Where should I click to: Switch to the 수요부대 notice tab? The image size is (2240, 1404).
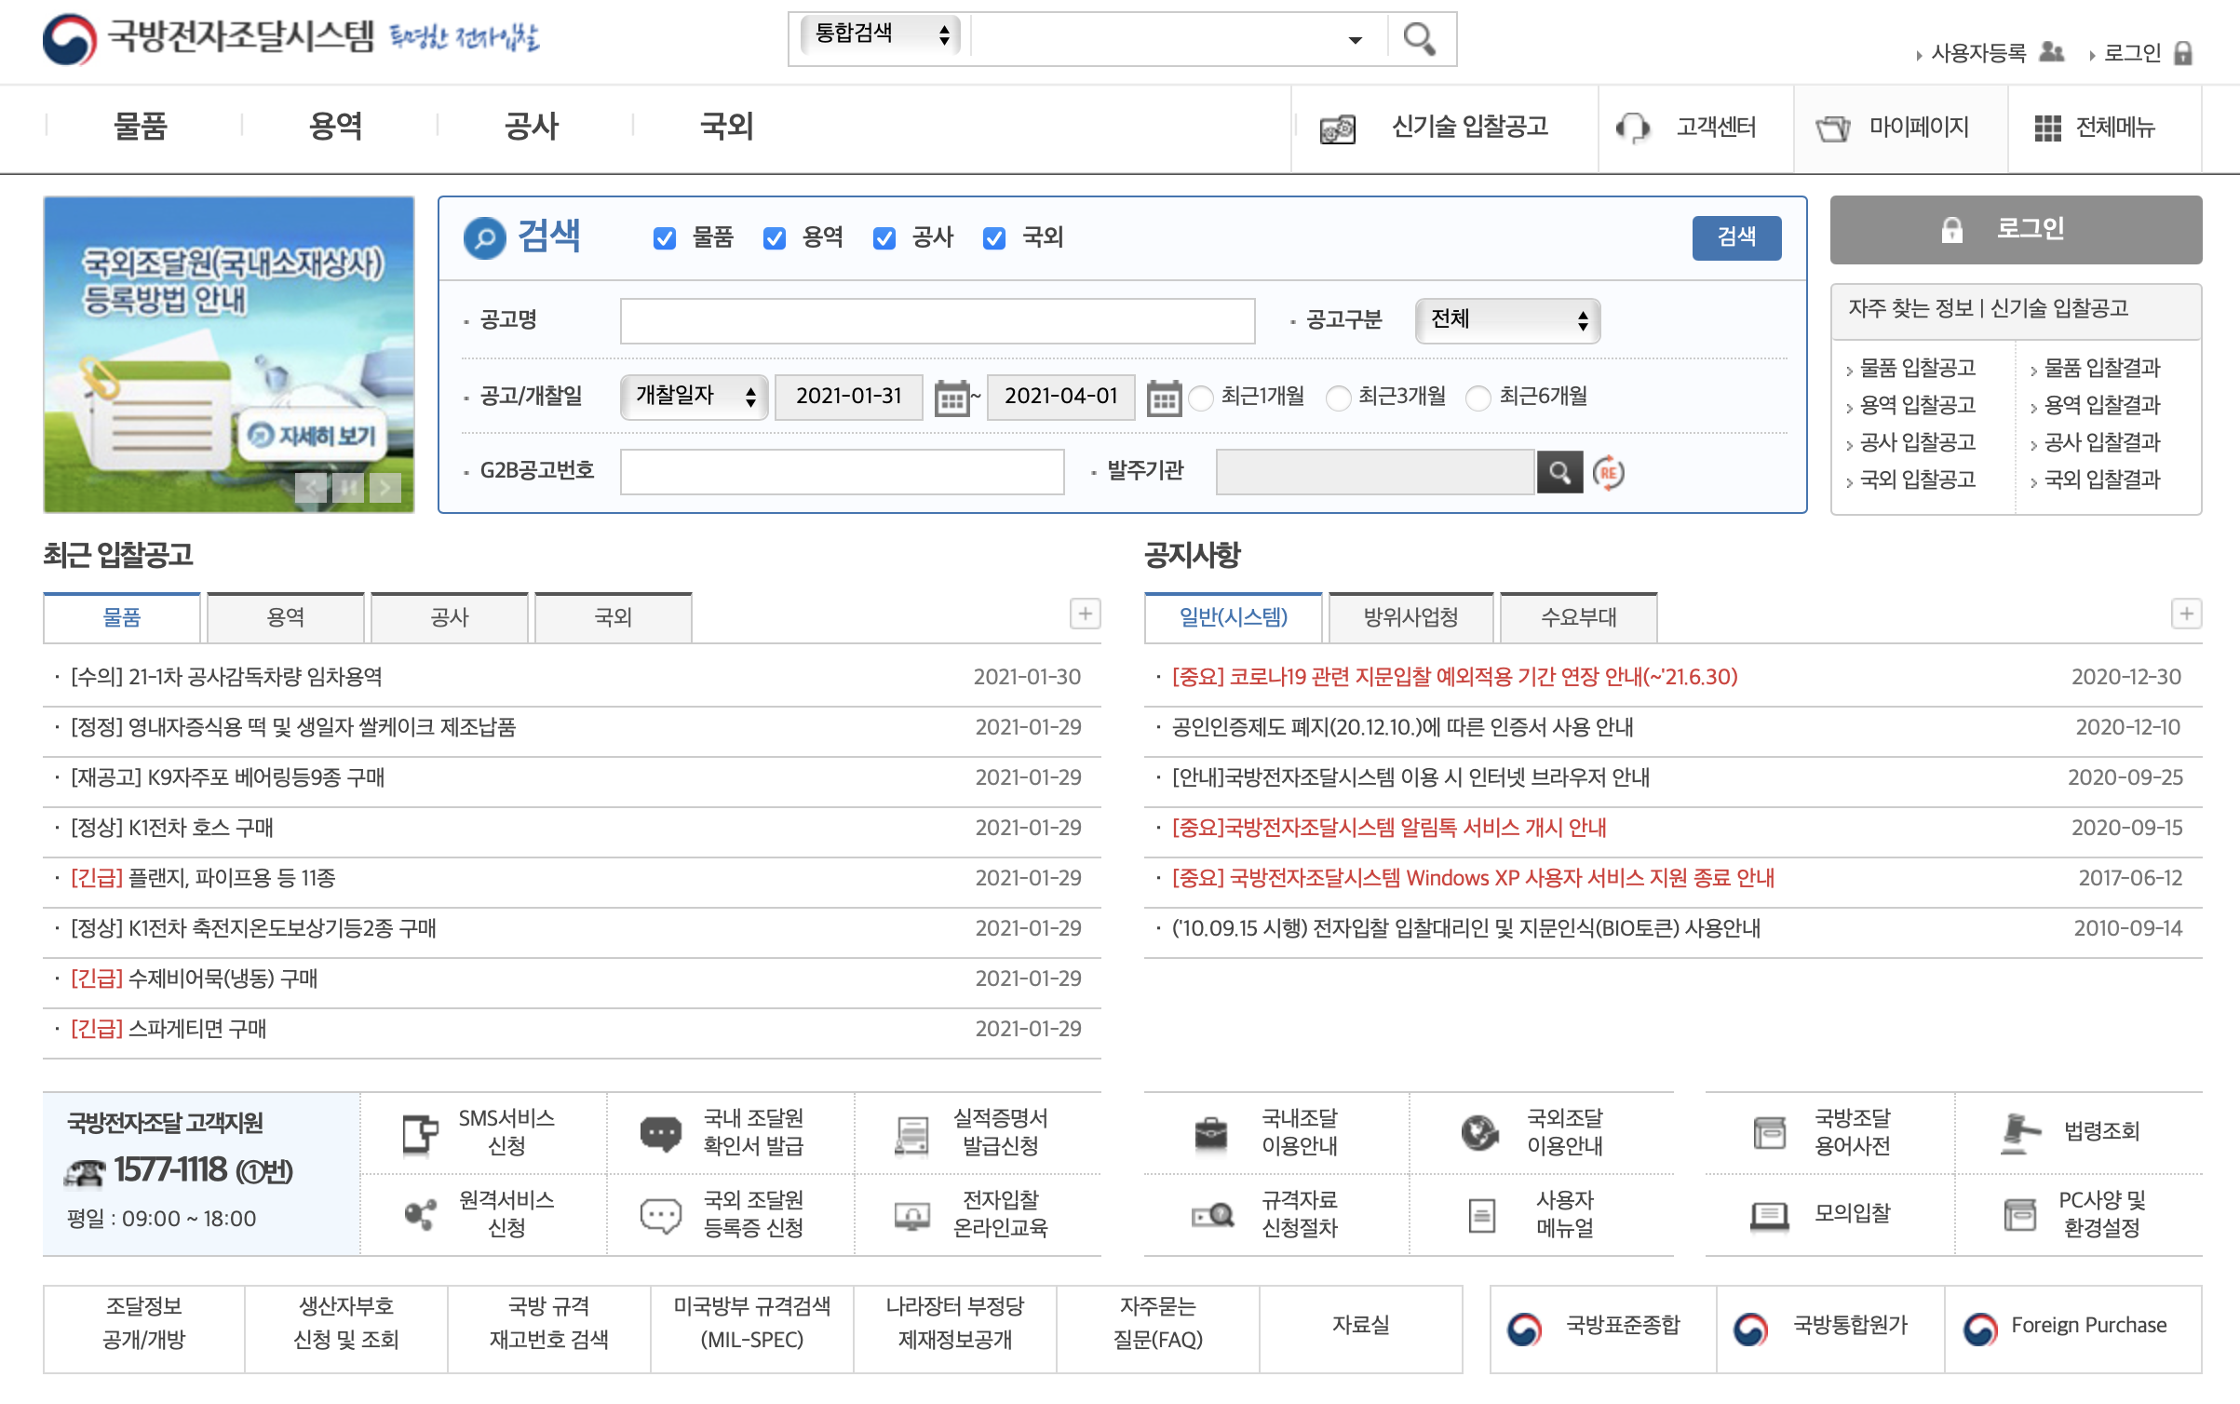tap(1578, 617)
